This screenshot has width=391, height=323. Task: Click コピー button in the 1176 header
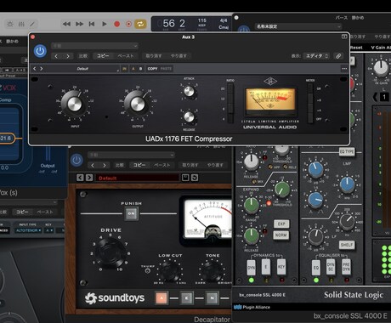[x=103, y=56]
